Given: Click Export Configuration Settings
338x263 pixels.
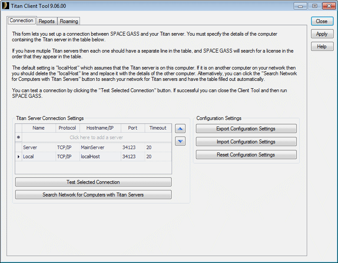Looking at the screenshot, I should click(x=246, y=129).
